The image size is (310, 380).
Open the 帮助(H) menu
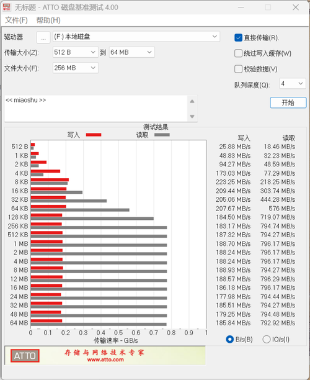[x=48, y=20]
